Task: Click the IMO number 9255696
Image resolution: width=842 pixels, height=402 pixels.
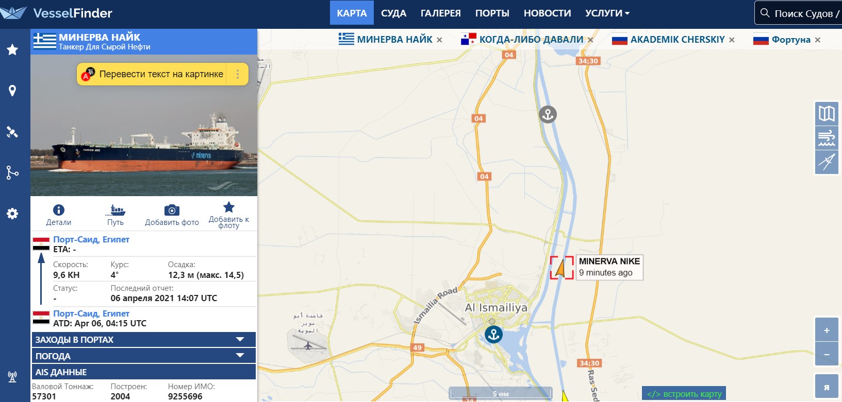Action: 185,396
